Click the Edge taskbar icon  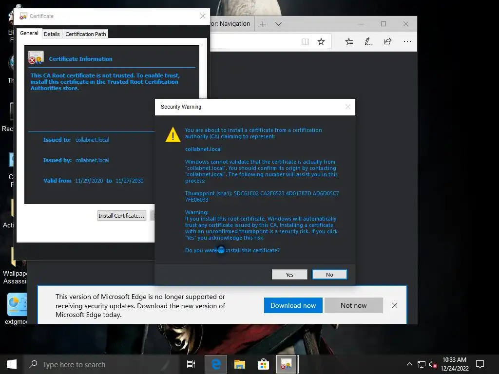pos(216,364)
